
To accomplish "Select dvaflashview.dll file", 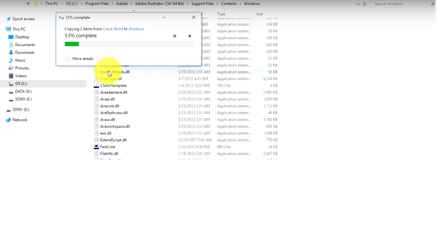I will point(114,113).
